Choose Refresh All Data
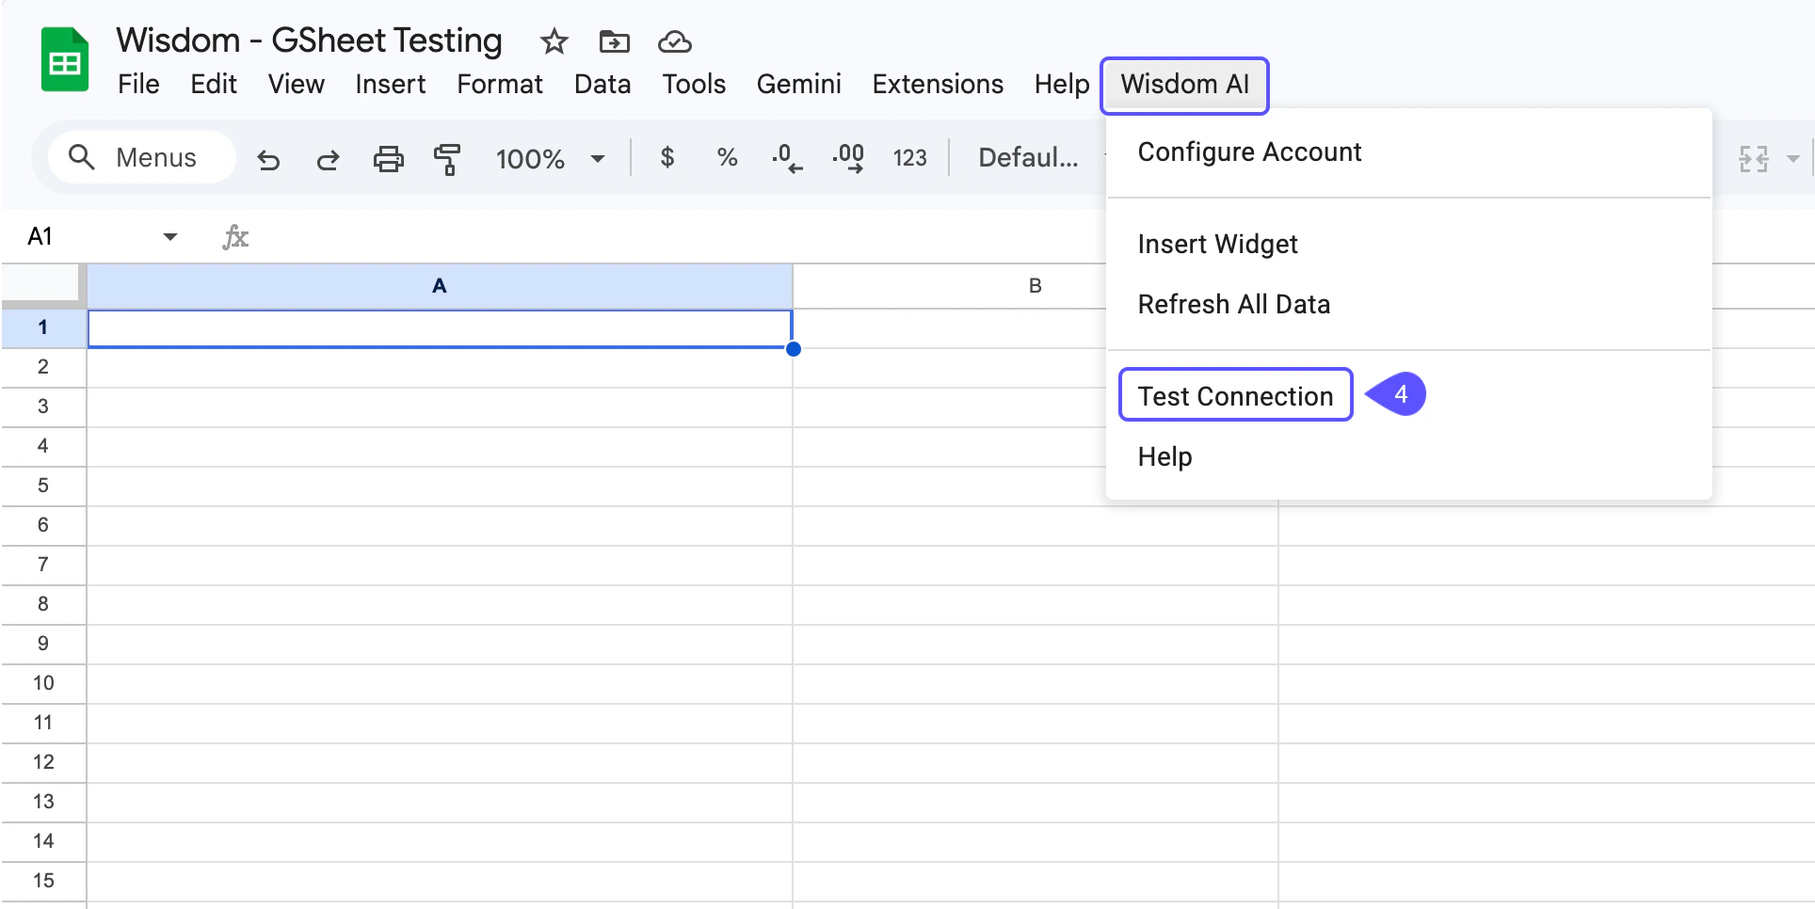 coord(1408,304)
